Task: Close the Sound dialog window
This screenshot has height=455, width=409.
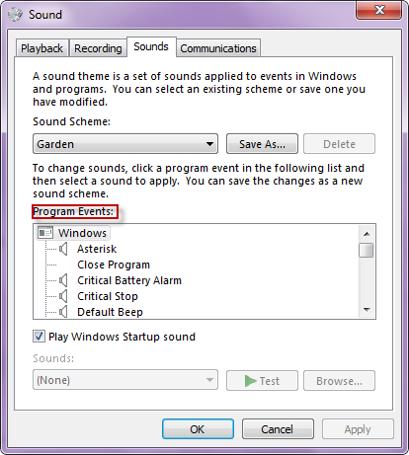Action: (379, 11)
